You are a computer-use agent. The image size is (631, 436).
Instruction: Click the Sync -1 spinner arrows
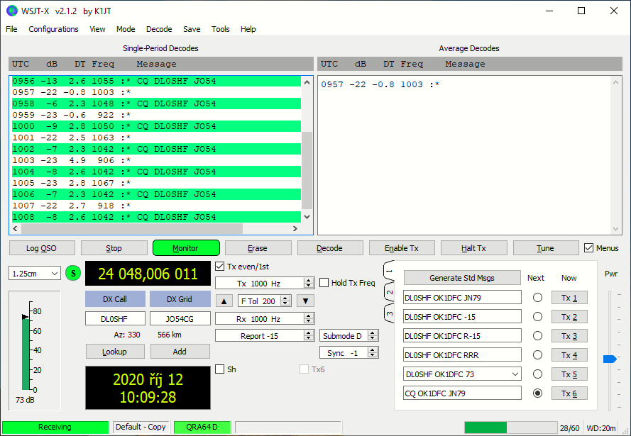tap(373, 353)
